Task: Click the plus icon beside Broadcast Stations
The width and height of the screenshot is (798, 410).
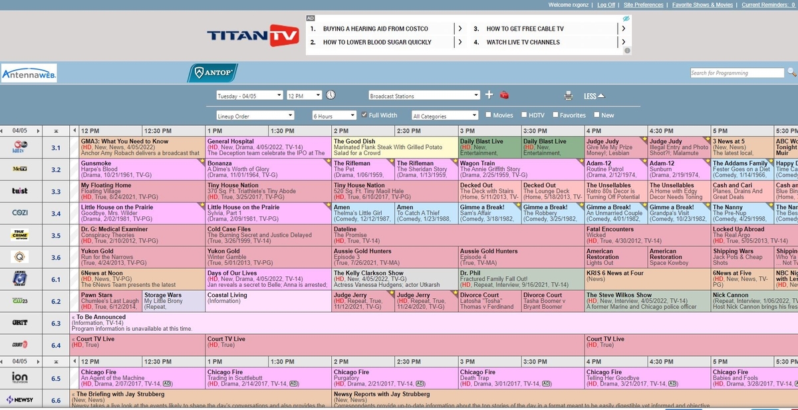Action: [x=489, y=95]
